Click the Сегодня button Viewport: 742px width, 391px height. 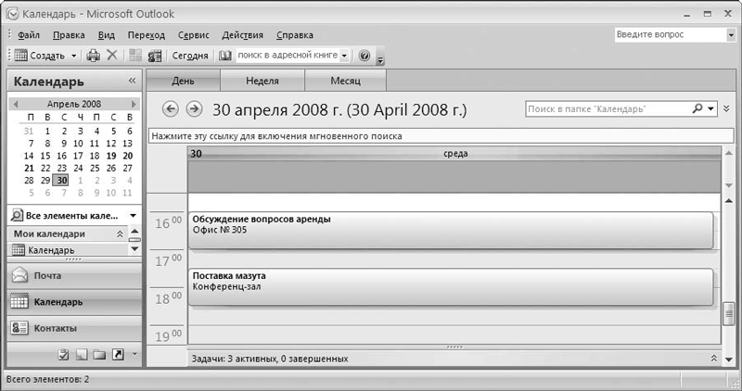pos(190,56)
